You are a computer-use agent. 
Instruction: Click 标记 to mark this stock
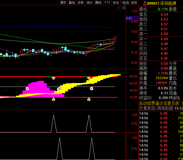point(116,3)
